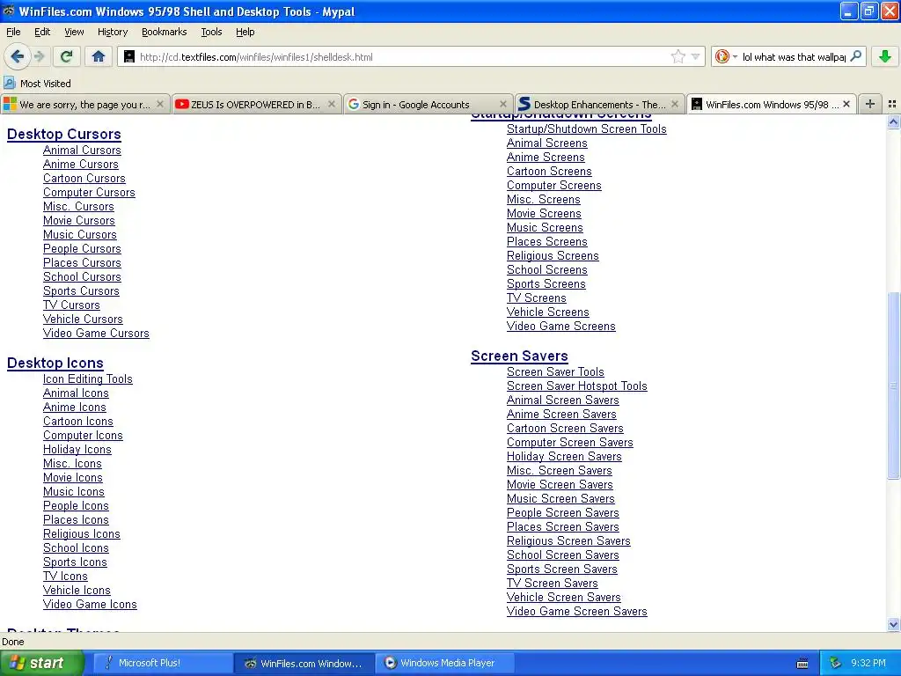
Task: Open the Video Game Icons link
Action: tap(90, 604)
